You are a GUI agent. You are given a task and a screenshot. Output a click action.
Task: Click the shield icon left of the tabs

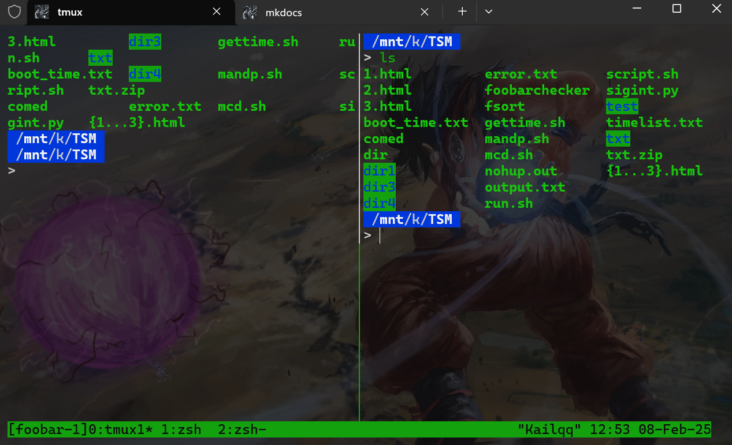pos(14,12)
